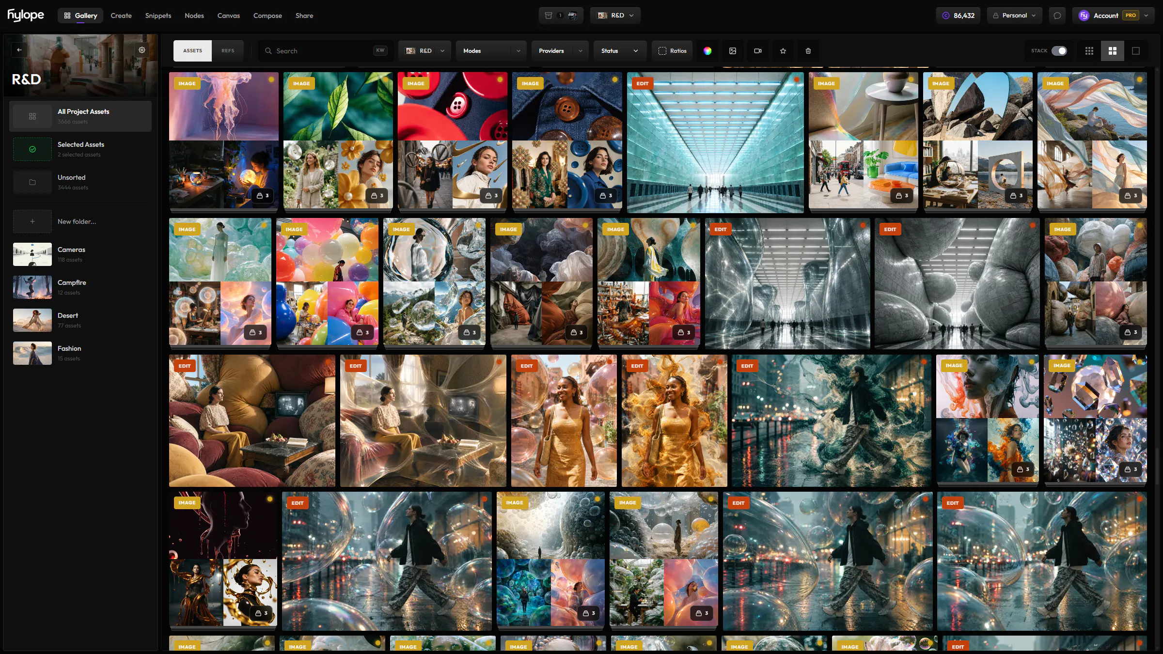Expand the Status filter dropdown

620,51
